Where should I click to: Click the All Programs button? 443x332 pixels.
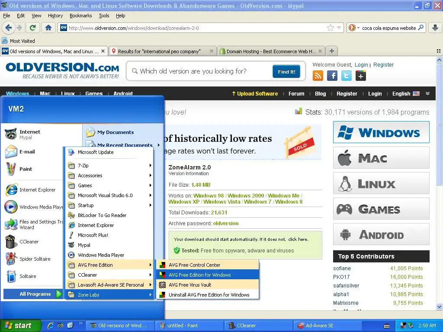pos(33,294)
